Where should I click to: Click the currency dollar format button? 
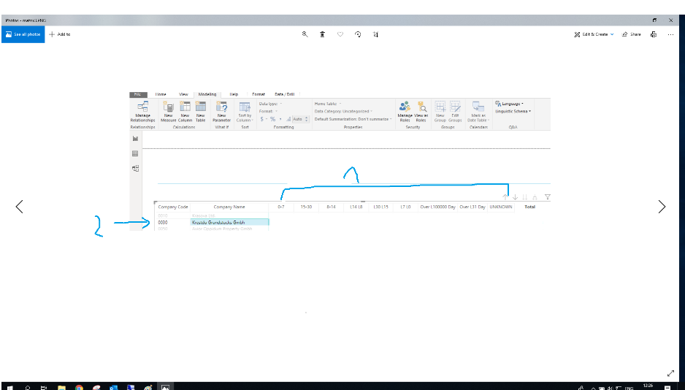263,119
